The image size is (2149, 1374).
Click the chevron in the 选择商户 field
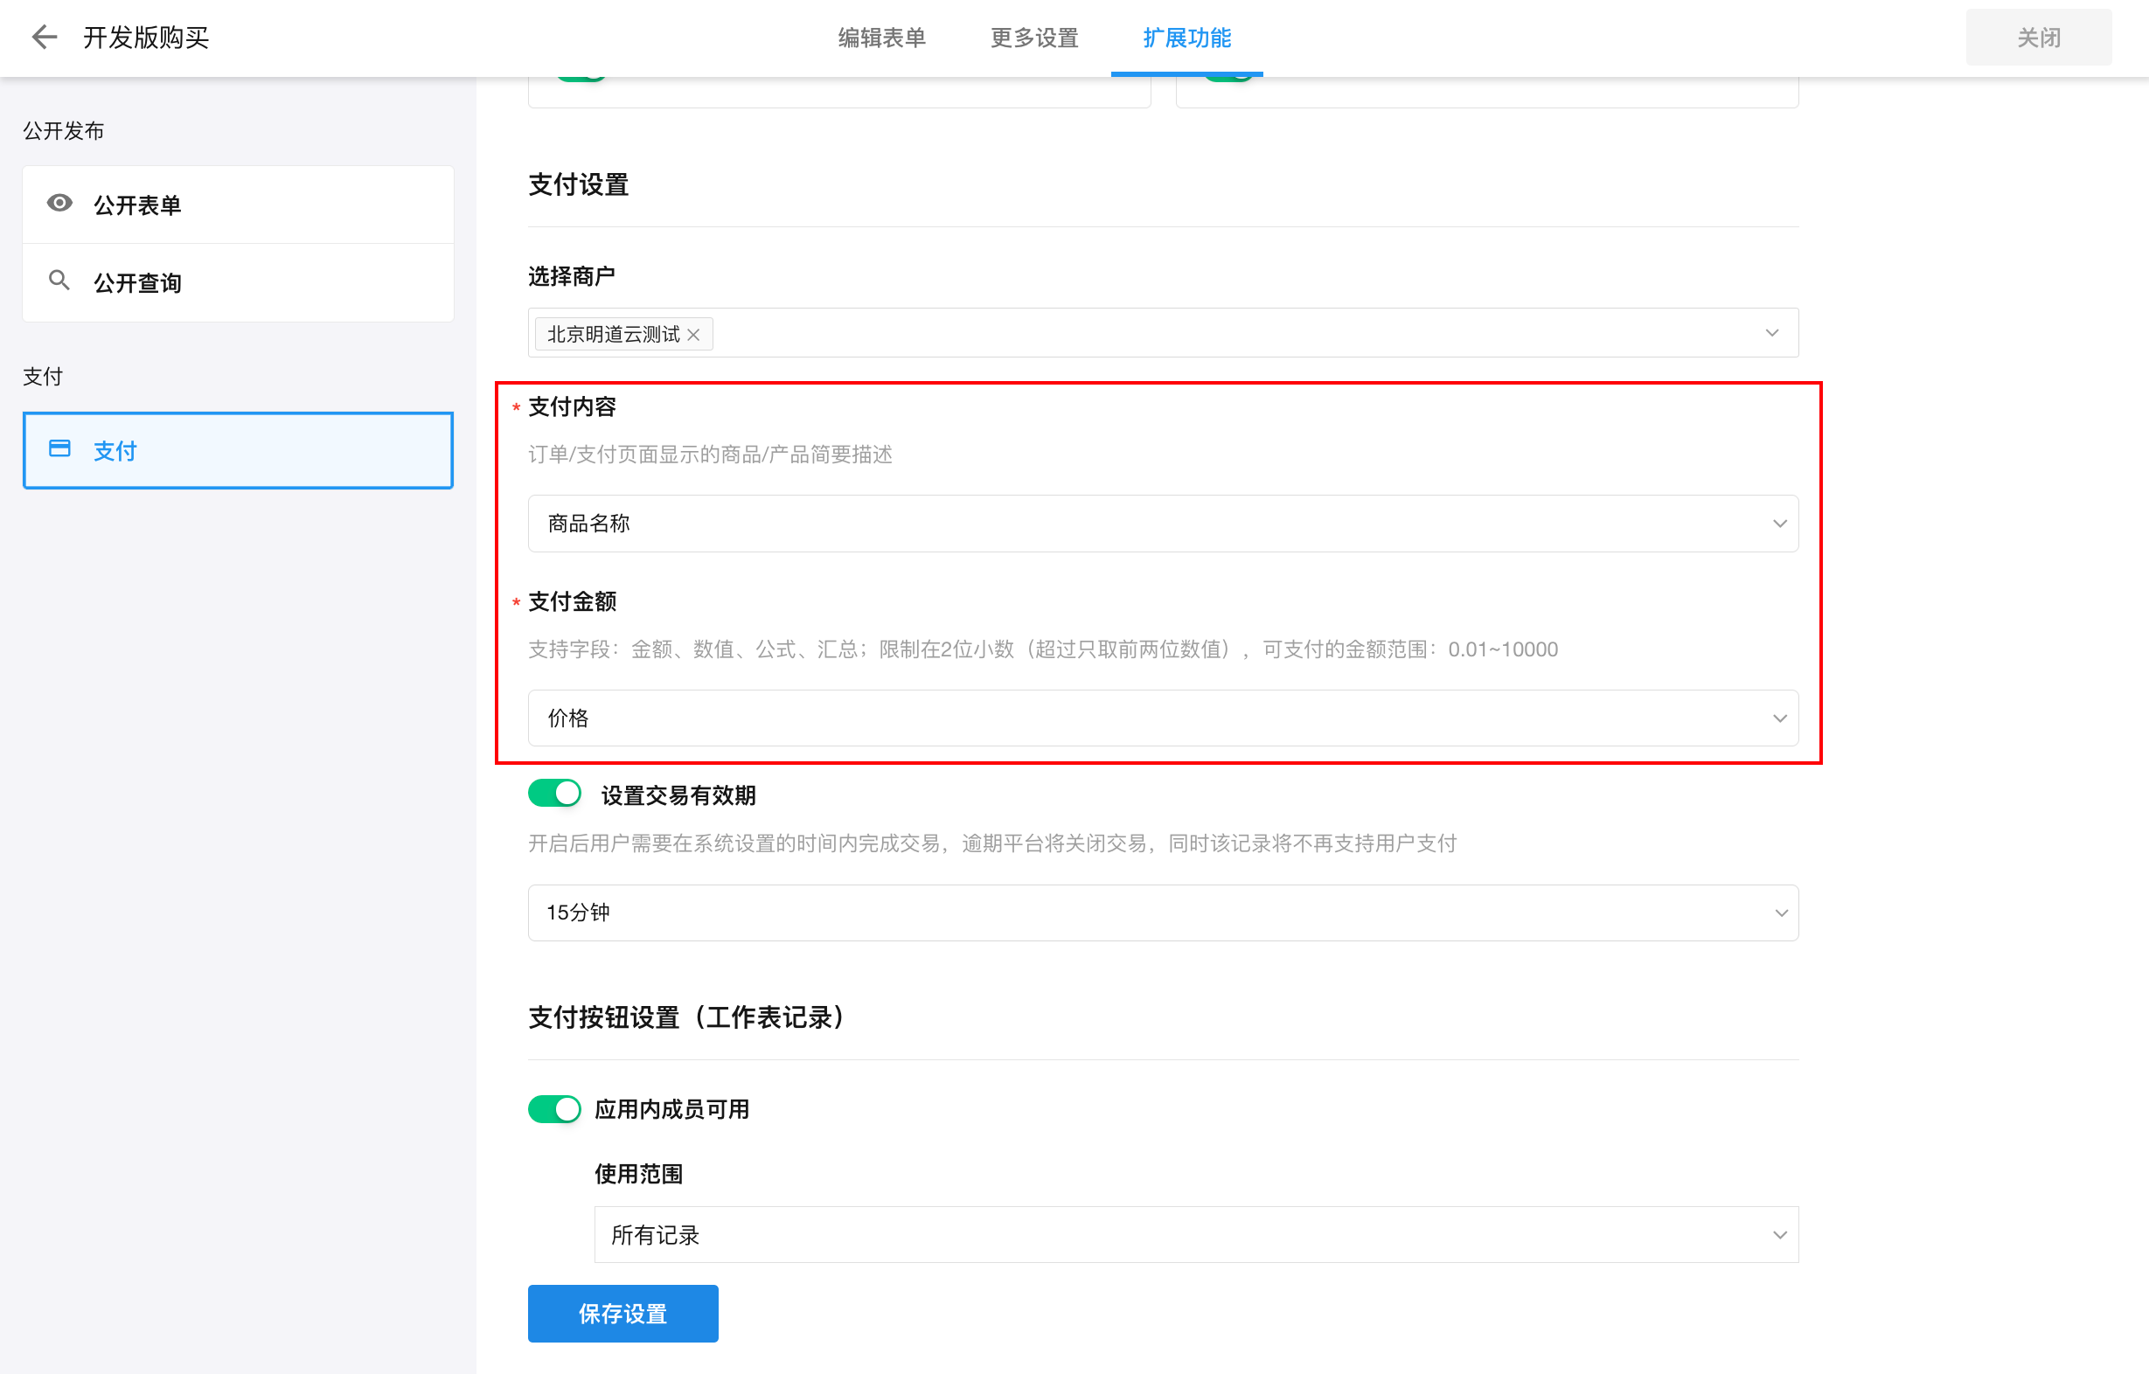[1771, 333]
